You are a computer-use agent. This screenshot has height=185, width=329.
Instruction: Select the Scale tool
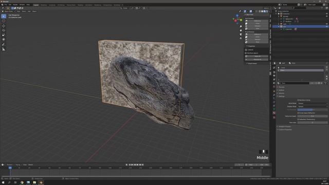pos(4,35)
